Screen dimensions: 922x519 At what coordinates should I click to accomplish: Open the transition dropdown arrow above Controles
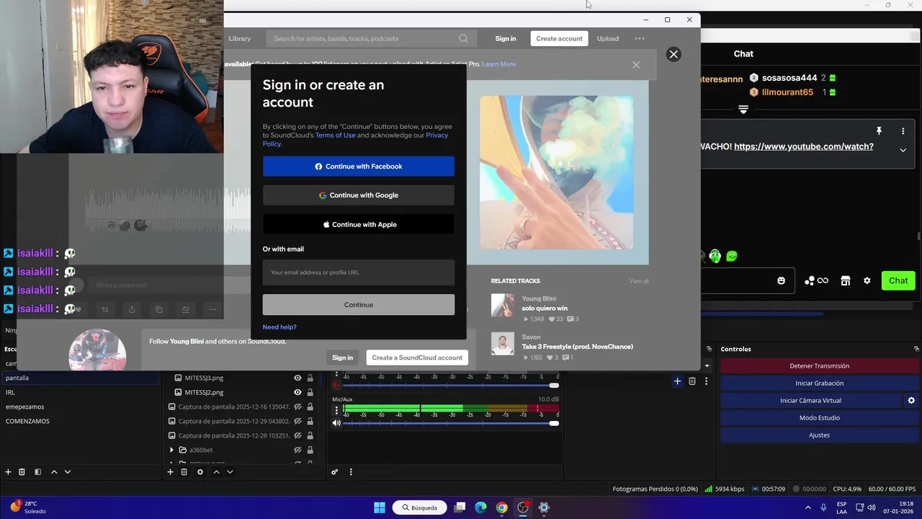click(x=707, y=366)
